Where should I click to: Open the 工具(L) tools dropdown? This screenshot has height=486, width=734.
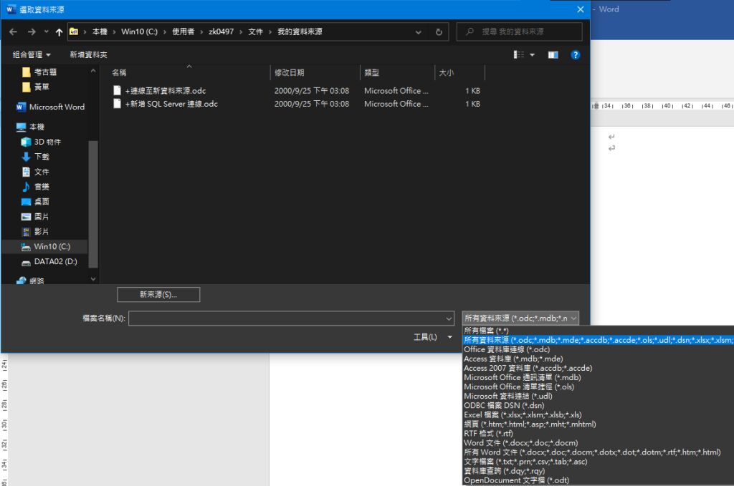click(433, 337)
